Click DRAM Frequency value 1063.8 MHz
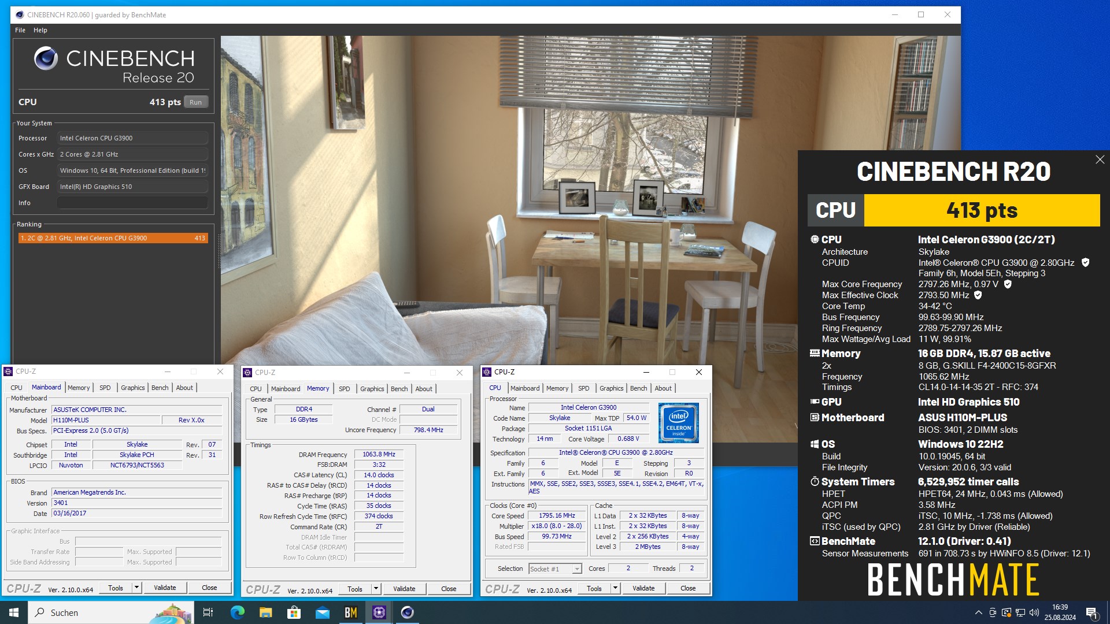Viewport: 1110px width, 624px height. pos(379,455)
